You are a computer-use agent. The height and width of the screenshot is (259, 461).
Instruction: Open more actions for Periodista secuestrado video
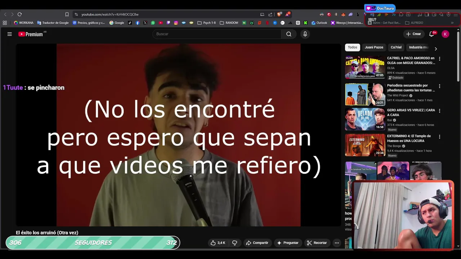tap(439, 86)
